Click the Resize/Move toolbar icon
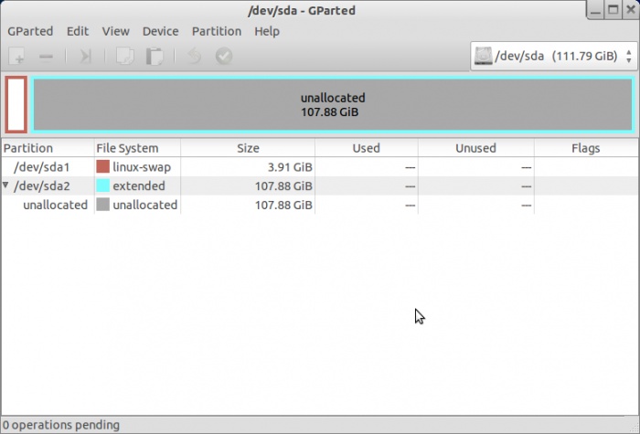This screenshot has height=434, width=640. click(85, 57)
